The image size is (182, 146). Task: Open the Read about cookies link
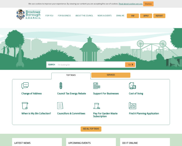point(130,4)
